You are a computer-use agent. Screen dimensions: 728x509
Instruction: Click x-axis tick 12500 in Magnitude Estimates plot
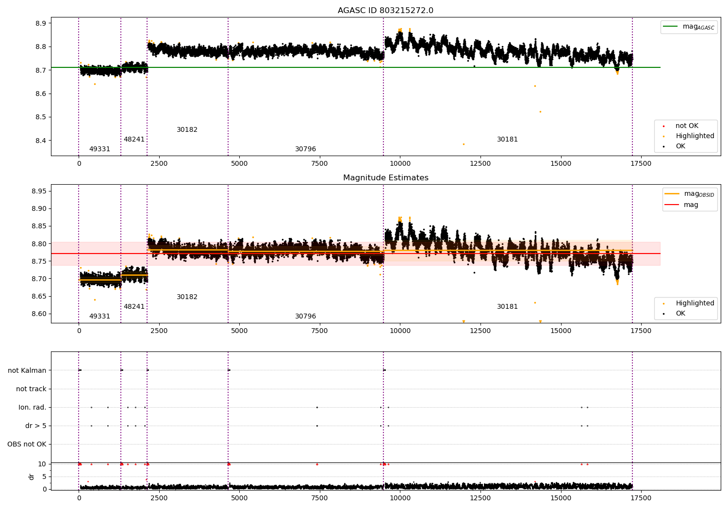coord(480,331)
